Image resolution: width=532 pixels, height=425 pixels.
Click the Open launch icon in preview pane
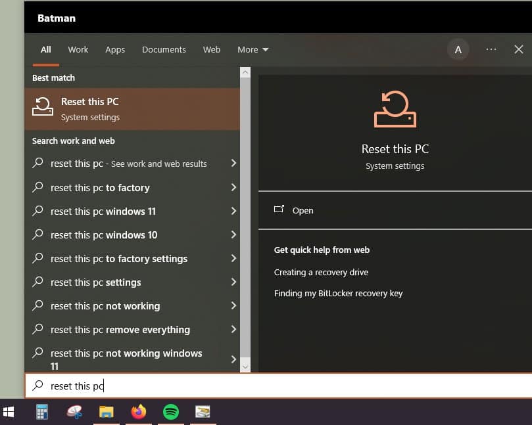point(279,209)
